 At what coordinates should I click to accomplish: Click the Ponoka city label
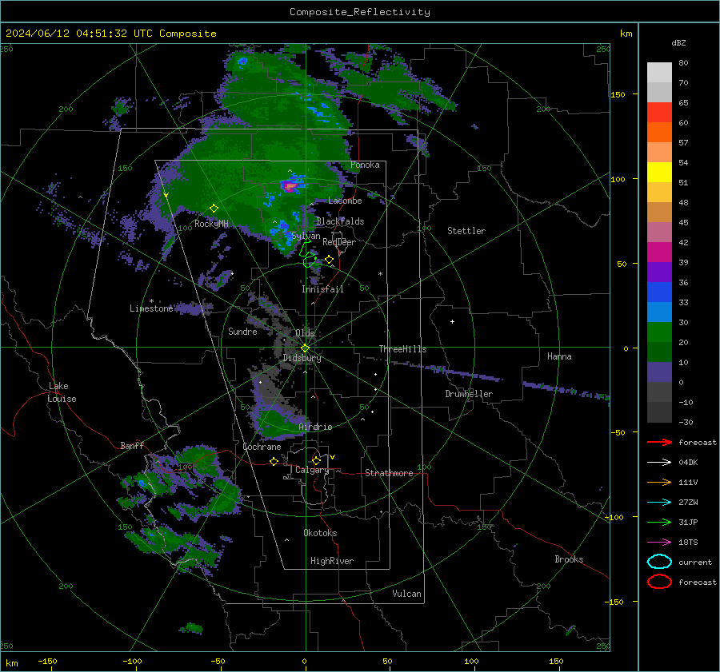pyautogui.click(x=365, y=165)
